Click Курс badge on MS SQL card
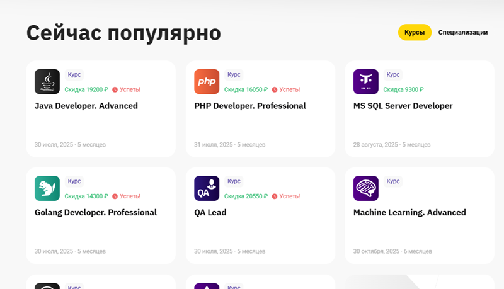Image resolution: width=504 pixels, height=289 pixels. click(x=393, y=74)
